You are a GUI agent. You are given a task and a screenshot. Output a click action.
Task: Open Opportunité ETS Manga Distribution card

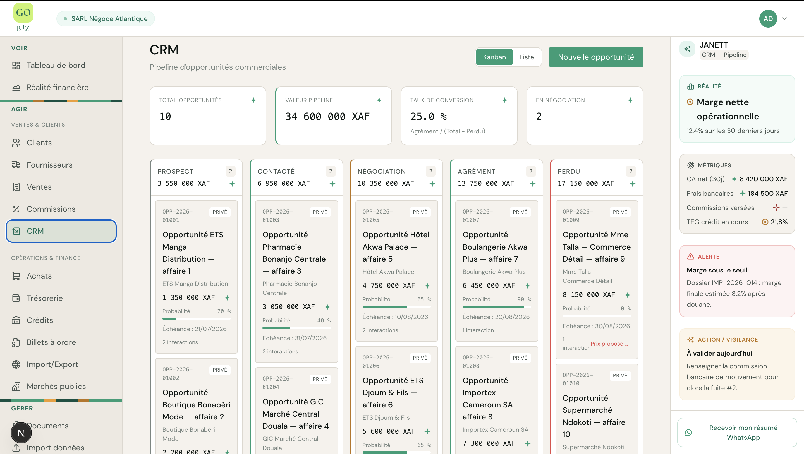click(x=196, y=277)
